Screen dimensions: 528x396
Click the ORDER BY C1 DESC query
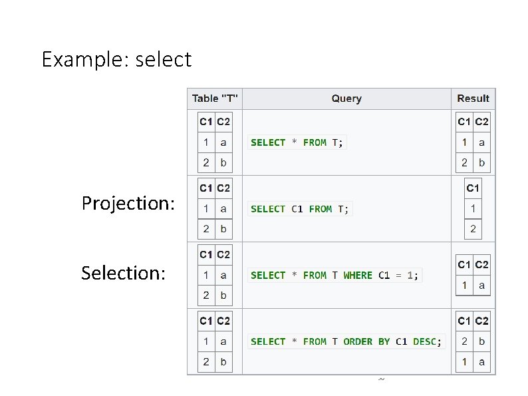[x=345, y=341]
